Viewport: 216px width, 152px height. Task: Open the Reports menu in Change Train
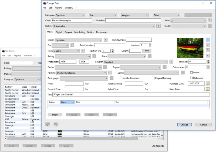(x=59, y=8)
